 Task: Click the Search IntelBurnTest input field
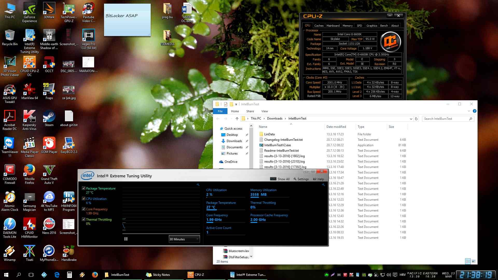click(446, 119)
